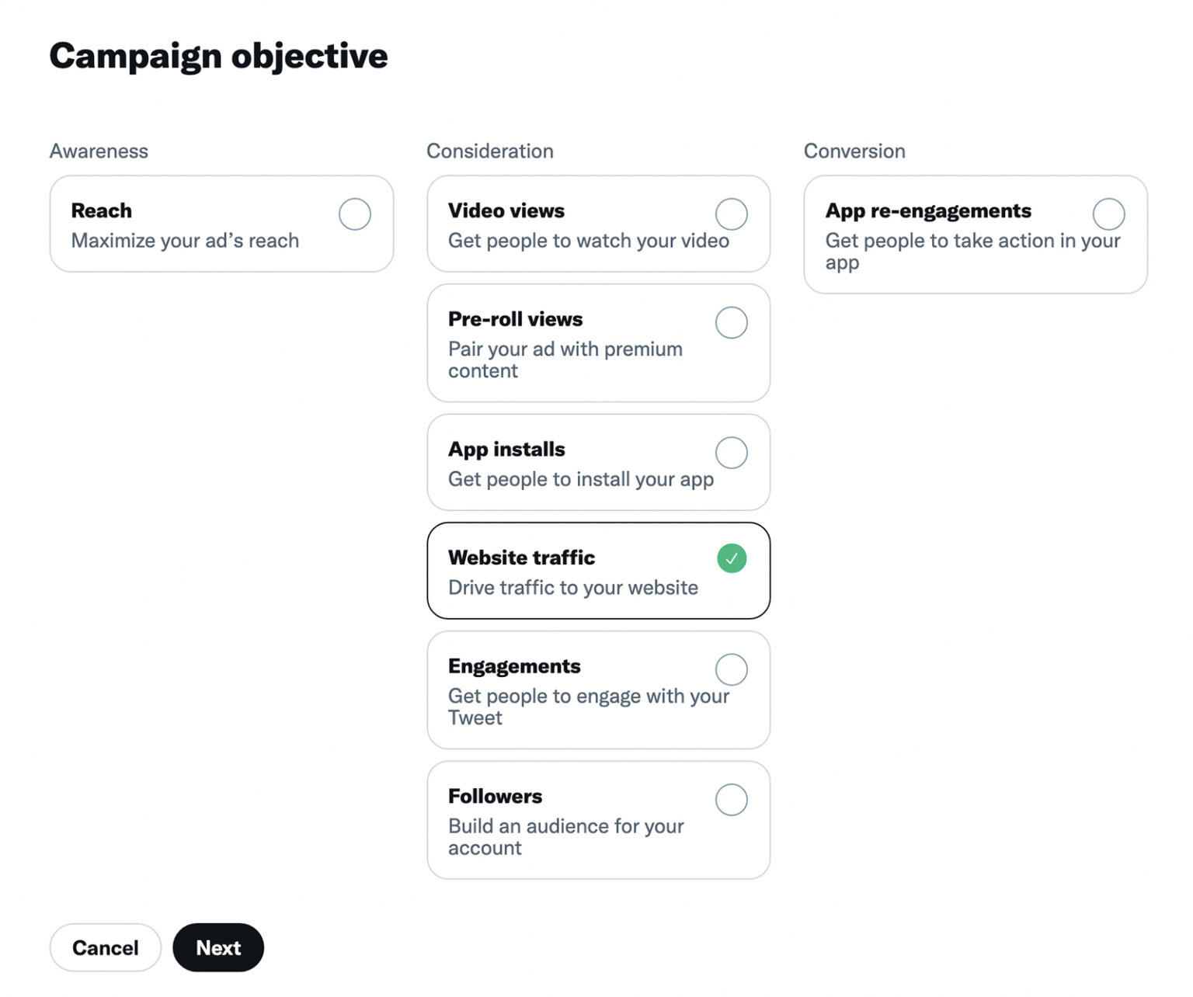Click the Awareness column heading
Screen dimensions: 1193x997
(x=99, y=151)
